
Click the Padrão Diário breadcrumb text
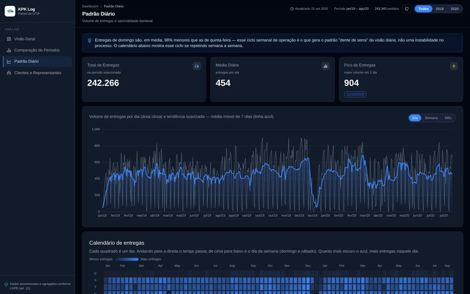coord(114,6)
